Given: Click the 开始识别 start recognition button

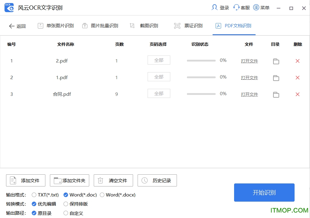Looking at the screenshot, I should 264,193.
